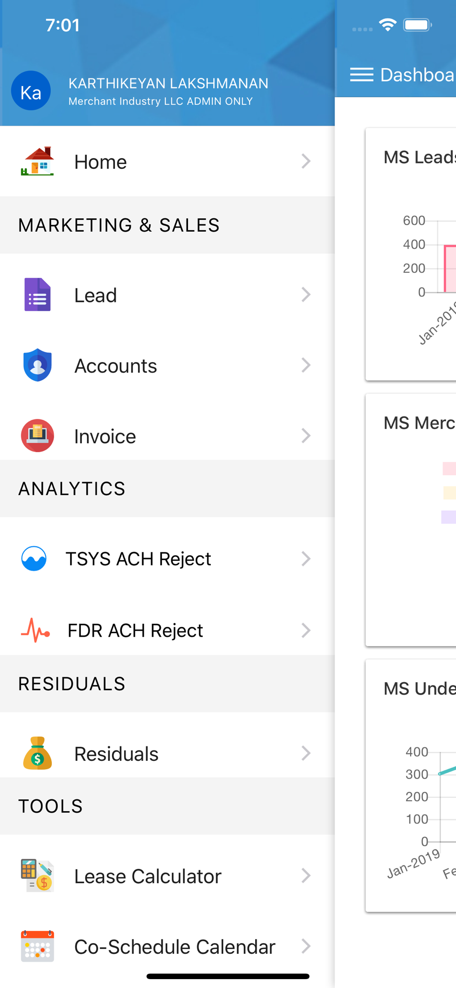Tap the Home house icon
456x988 pixels.
[38, 162]
